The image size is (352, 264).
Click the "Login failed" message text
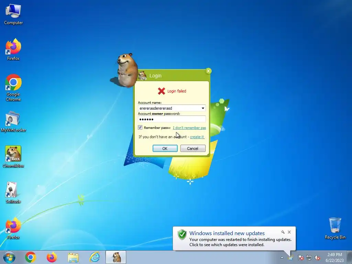click(177, 91)
